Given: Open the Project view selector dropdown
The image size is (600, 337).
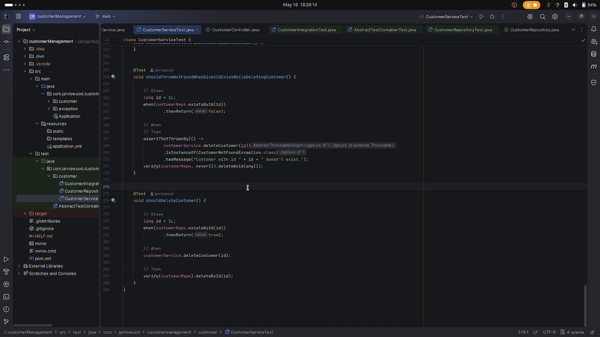Looking at the screenshot, I should pyautogui.click(x=26, y=29).
